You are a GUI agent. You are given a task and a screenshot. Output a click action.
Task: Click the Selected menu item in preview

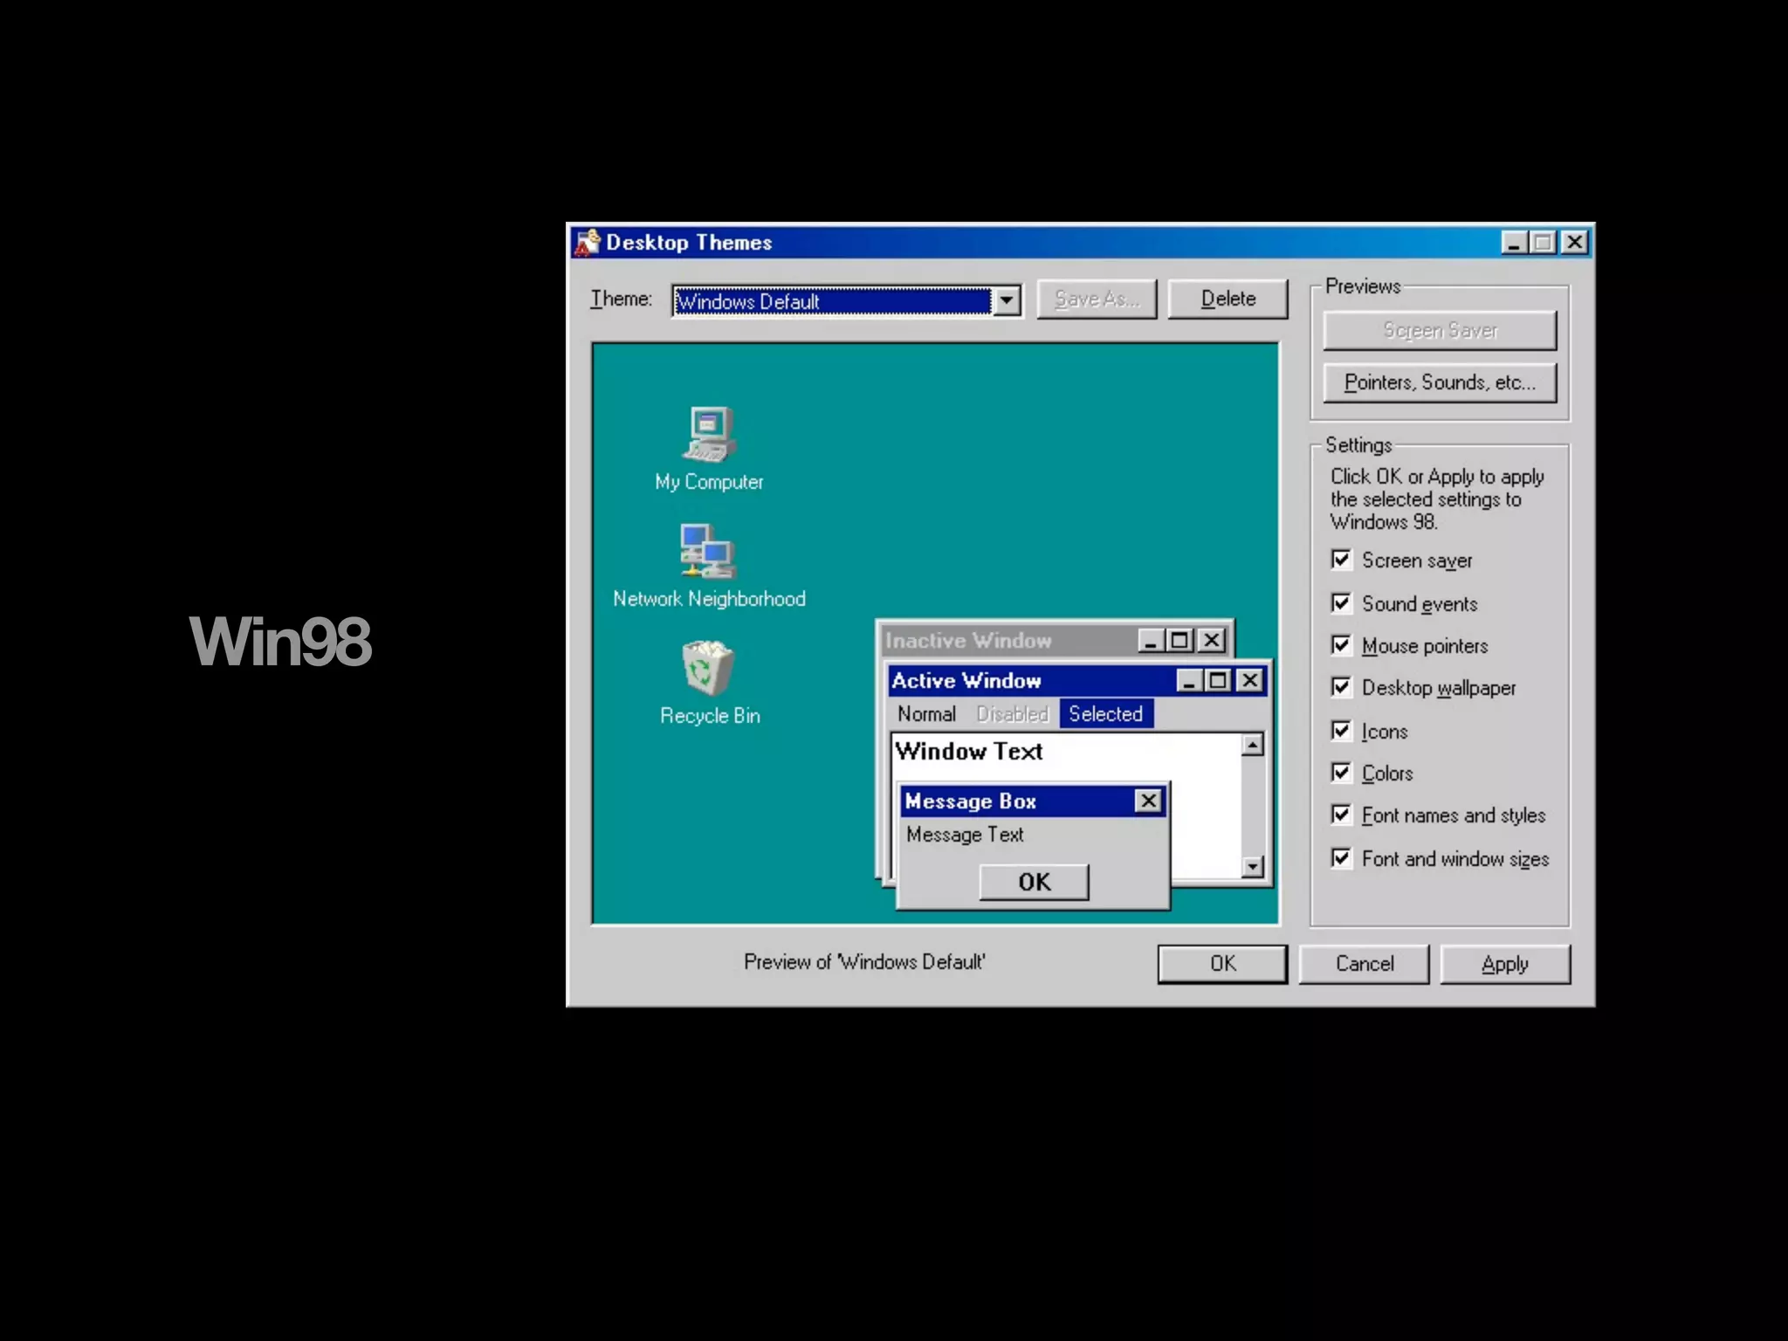pyautogui.click(x=1106, y=713)
